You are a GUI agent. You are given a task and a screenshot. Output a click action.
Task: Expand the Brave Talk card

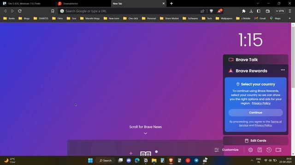[x=255, y=60]
